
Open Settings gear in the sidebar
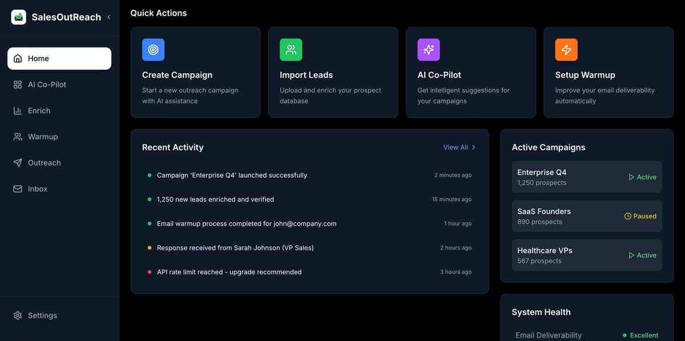tap(18, 315)
